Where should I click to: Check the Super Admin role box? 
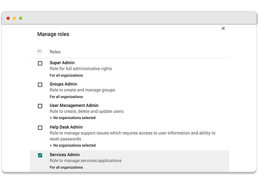[40, 63]
